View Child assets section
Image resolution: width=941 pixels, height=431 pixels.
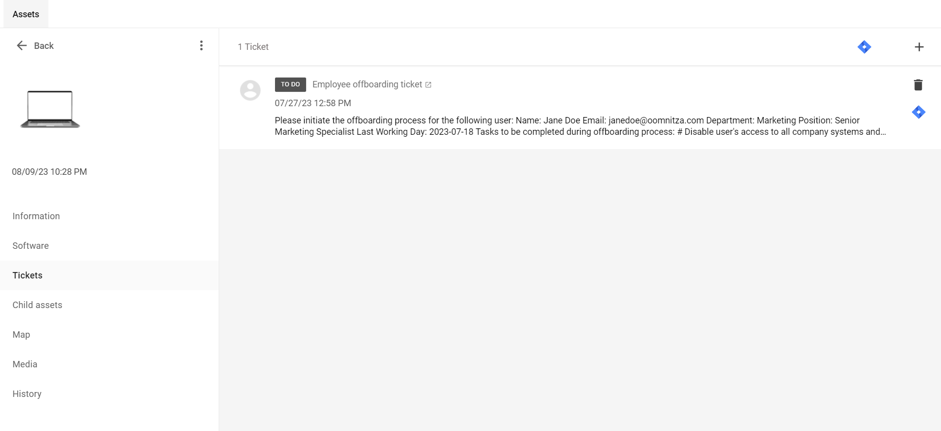pyautogui.click(x=38, y=305)
